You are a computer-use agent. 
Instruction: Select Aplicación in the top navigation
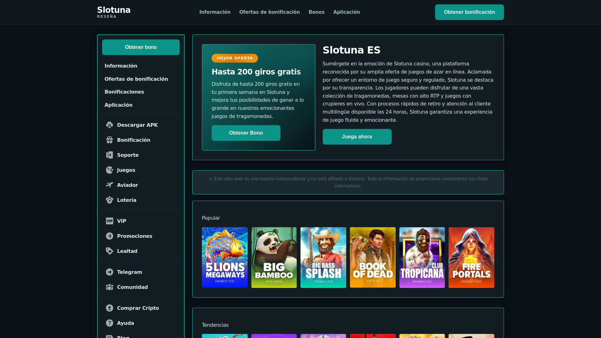click(347, 12)
